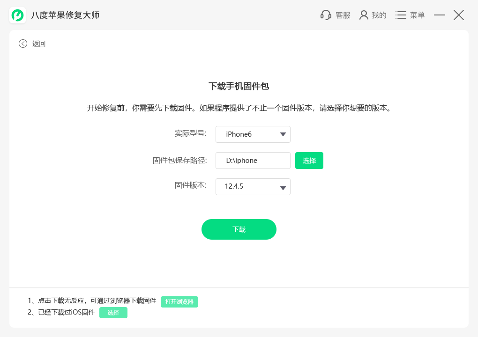
Task: Click the arrow of firmware version dropdown
Action: pos(283,188)
